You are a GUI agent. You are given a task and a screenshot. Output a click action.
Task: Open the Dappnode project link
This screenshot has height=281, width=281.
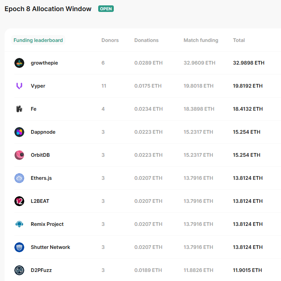click(x=43, y=132)
